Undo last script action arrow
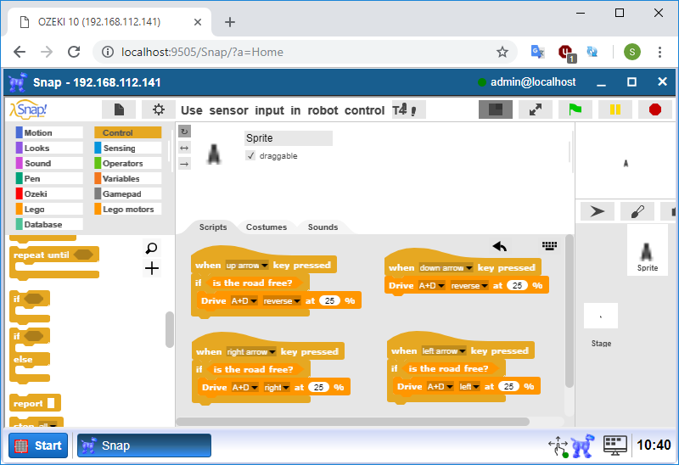The width and height of the screenshot is (679, 465). click(x=500, y=246)
